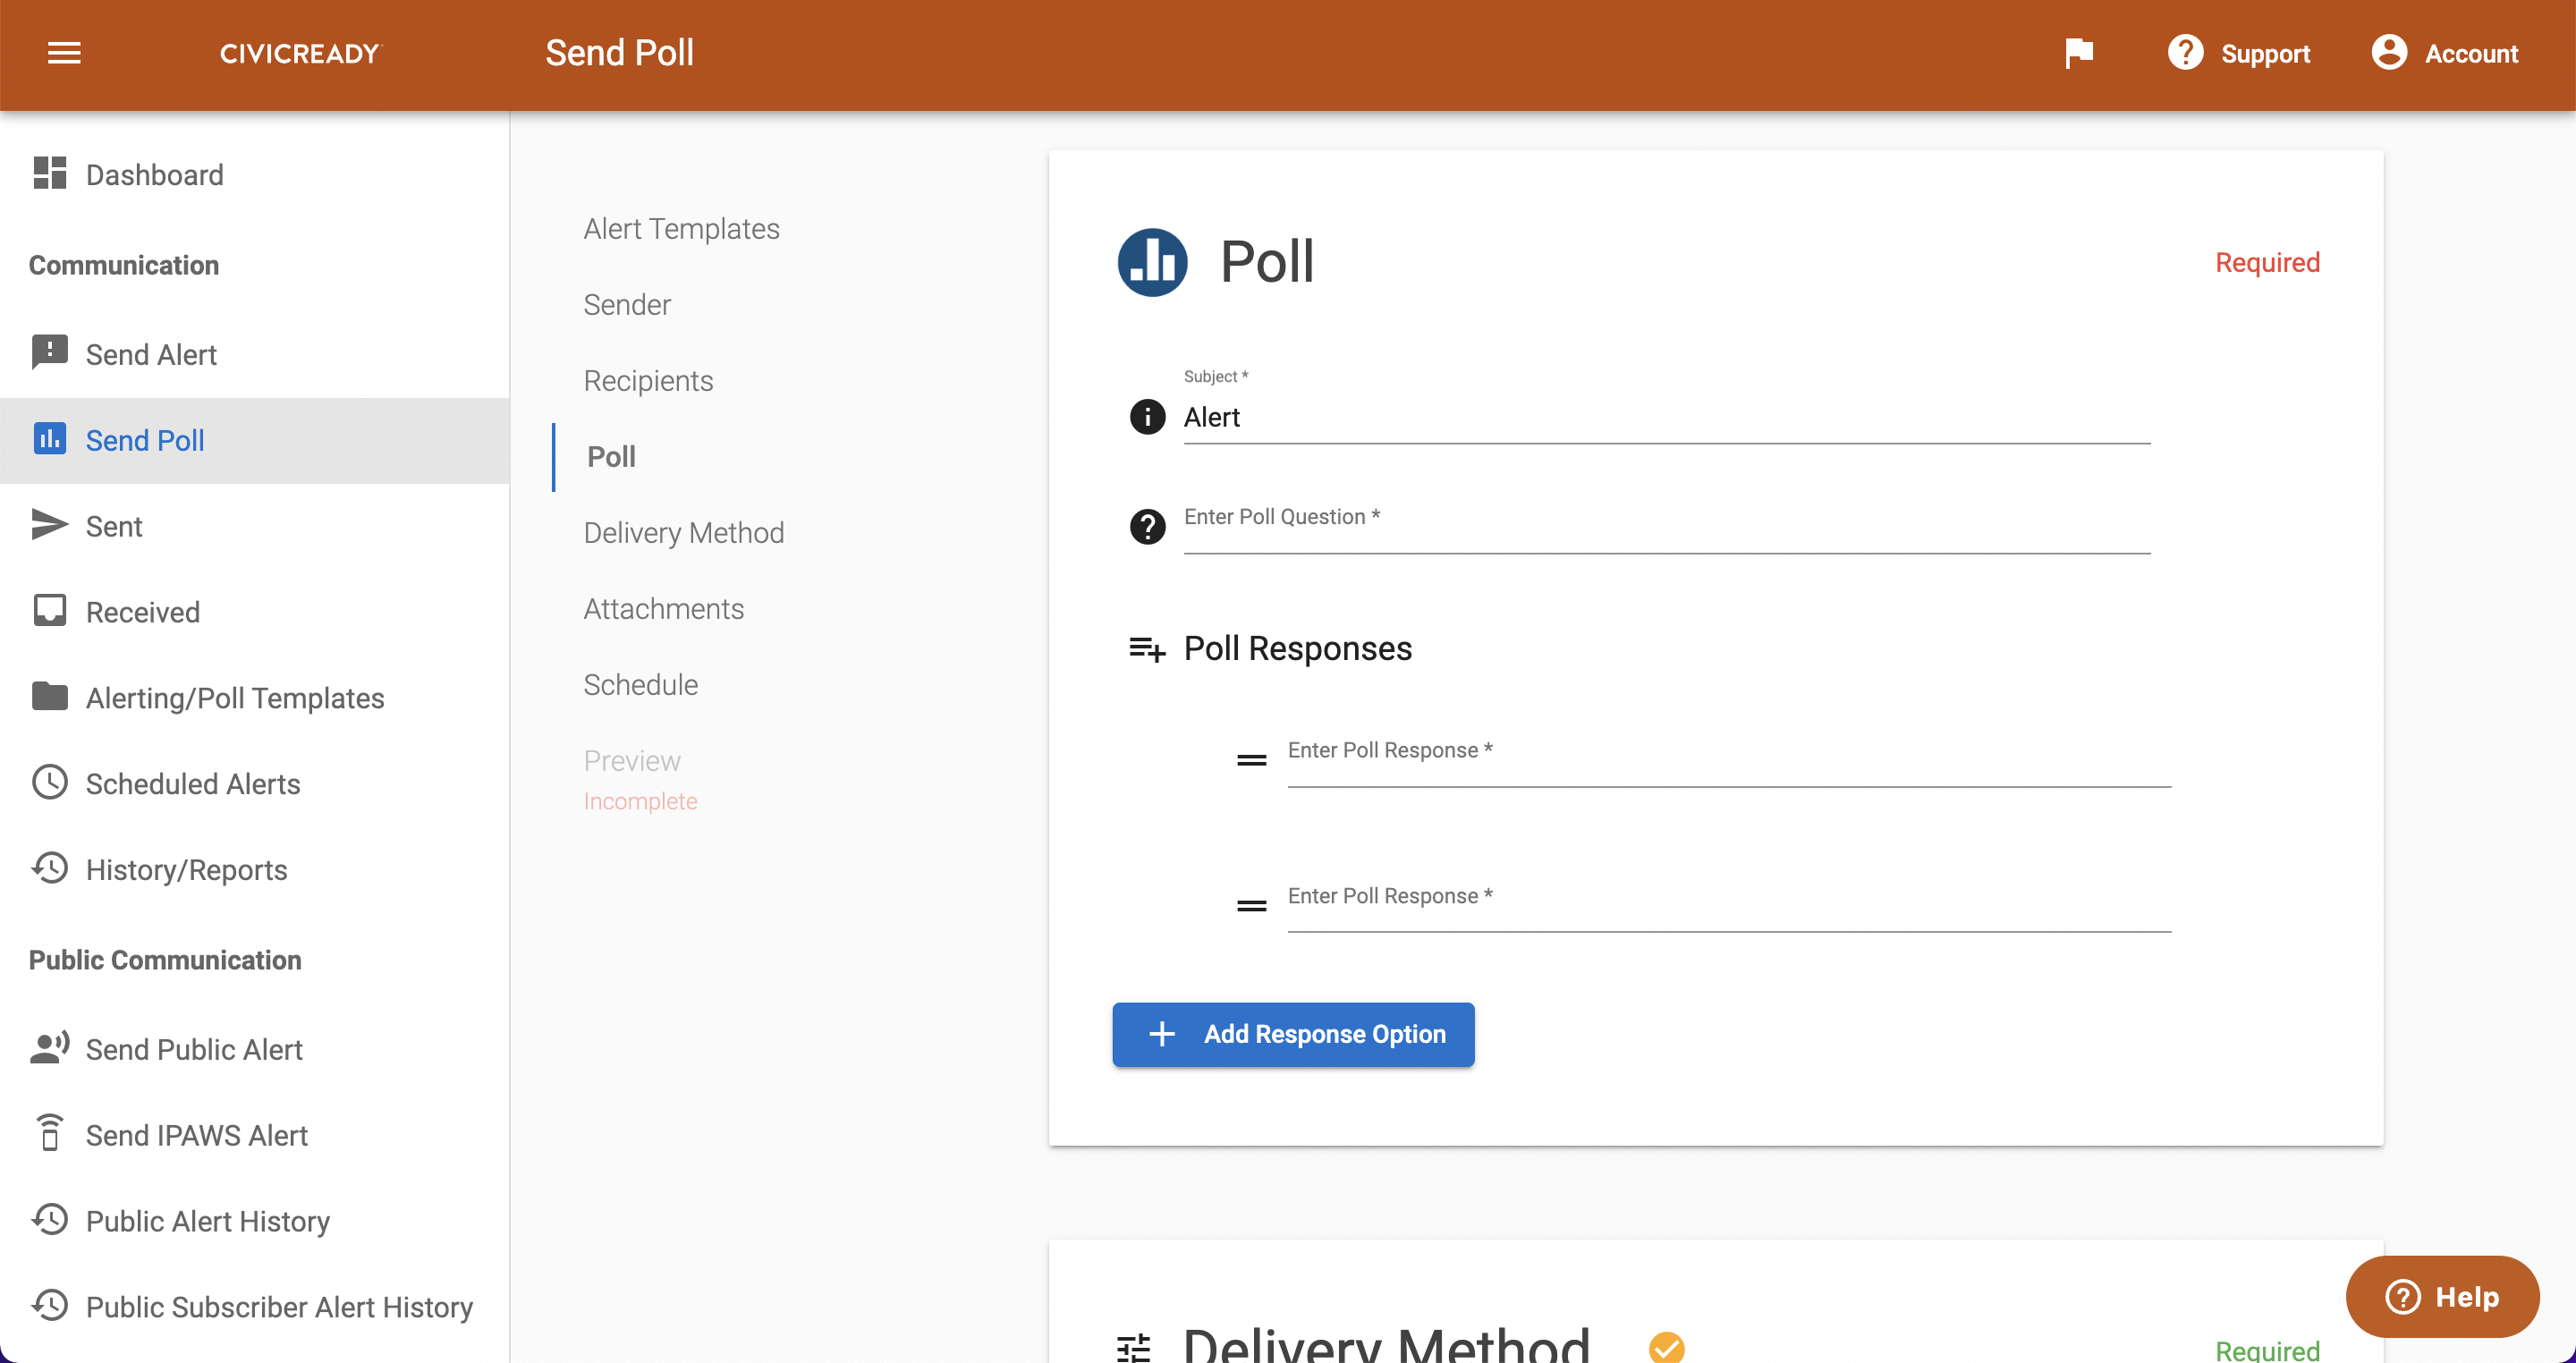
Task: Open the History/Reports section
Action: tap(185, 869)
